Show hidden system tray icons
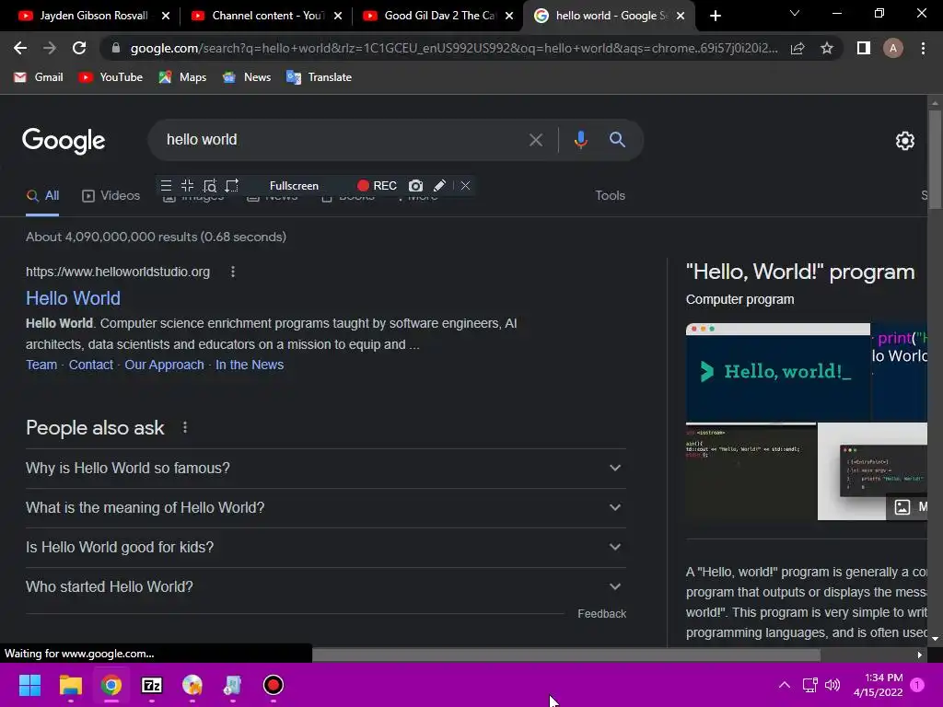943x707 pixels. [785, 685]
